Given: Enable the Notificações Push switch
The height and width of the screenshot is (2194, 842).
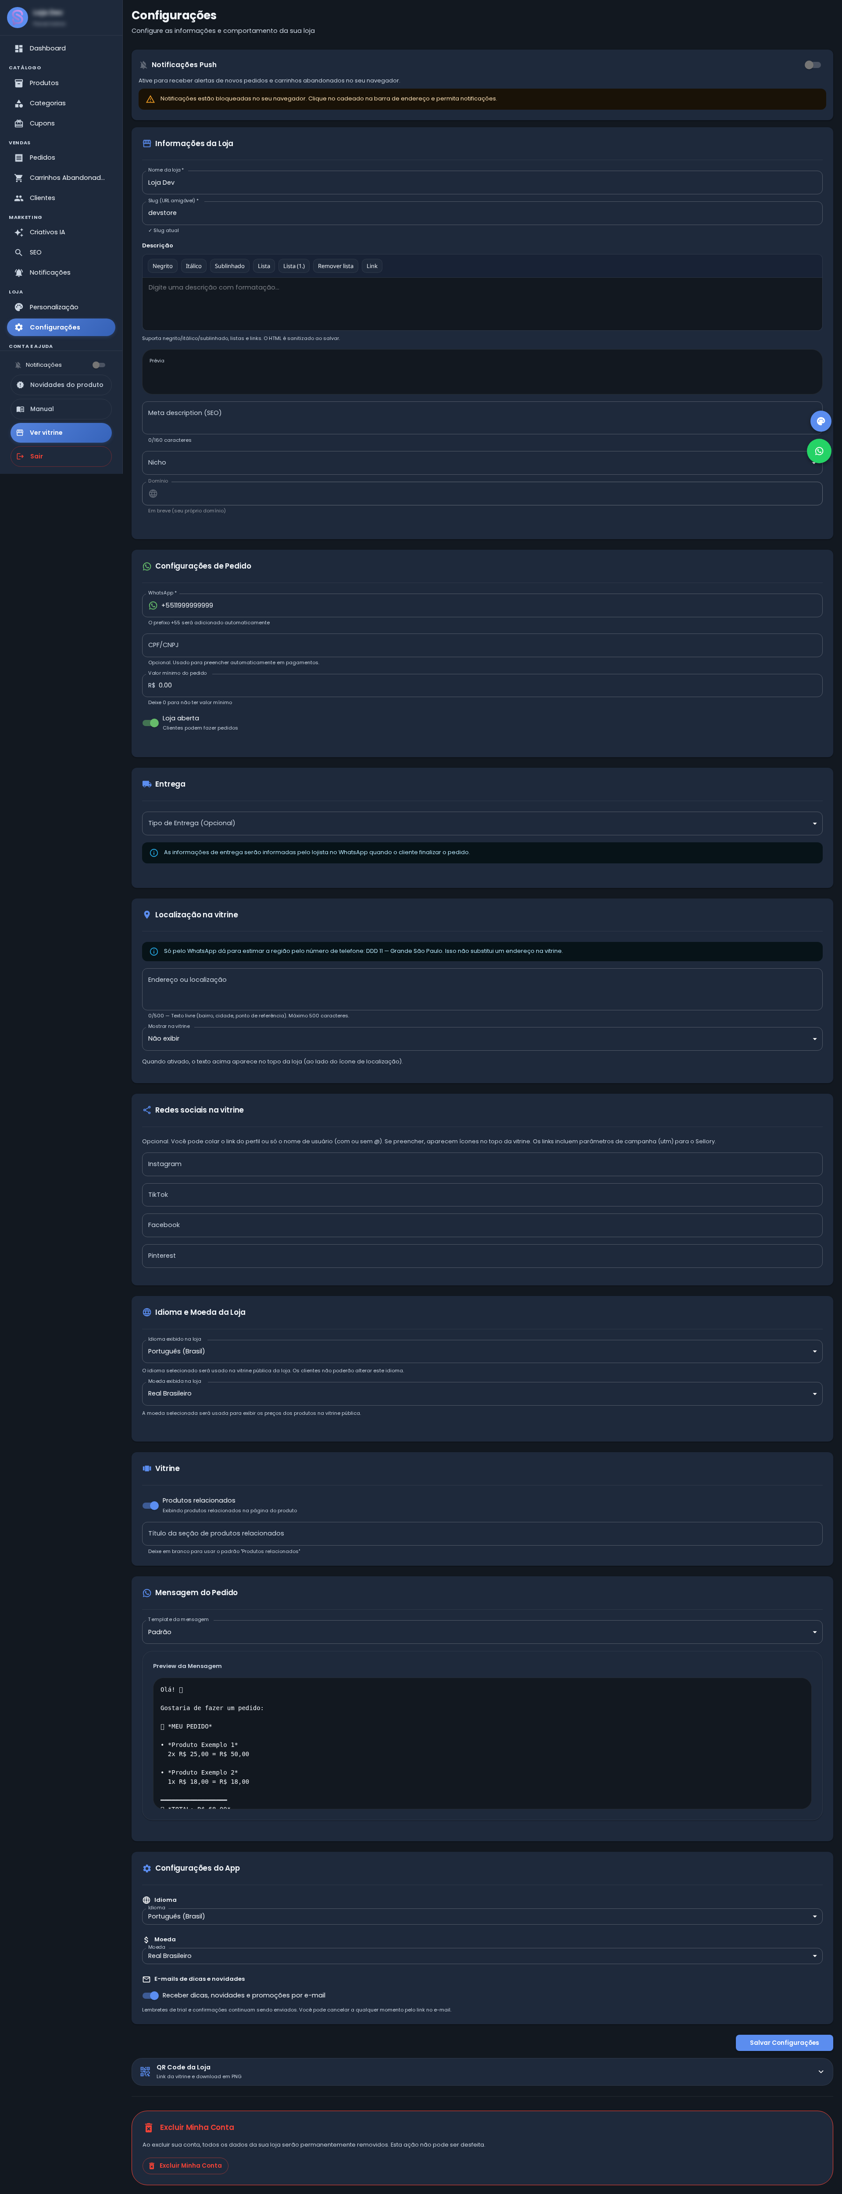Looking at the screenshot, I should point(812,65).
